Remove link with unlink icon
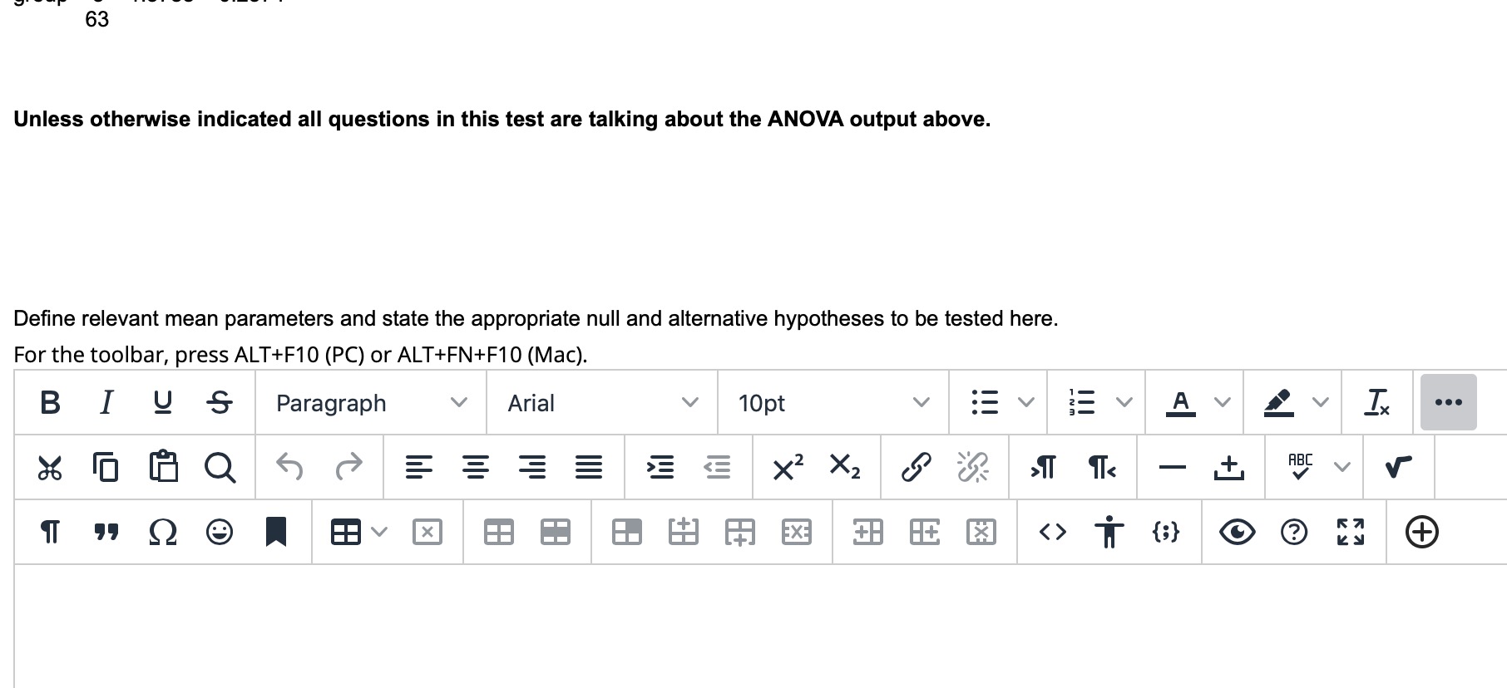The height and width of the screenshot is (688, 1507). click(x=972, y=467)
